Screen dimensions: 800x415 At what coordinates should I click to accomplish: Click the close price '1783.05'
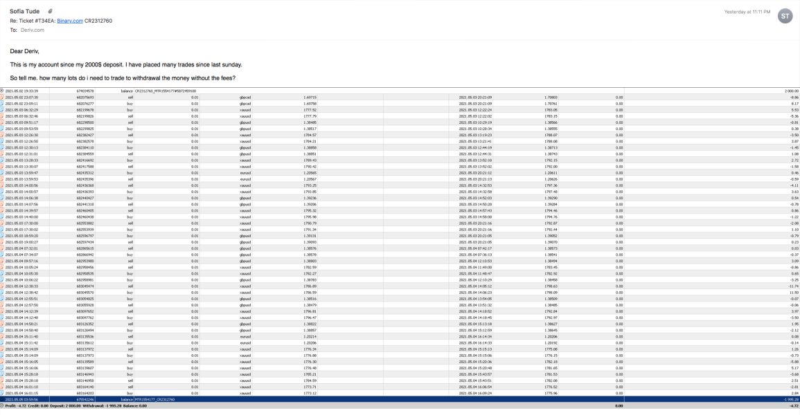tap(551, 110)
